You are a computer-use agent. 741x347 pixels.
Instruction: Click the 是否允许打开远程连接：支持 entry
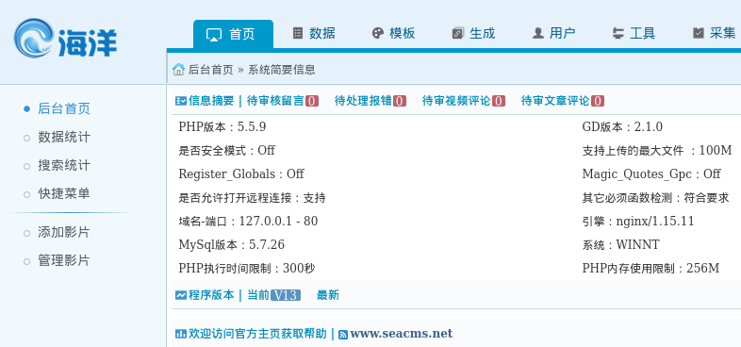[x=252, y=198]
